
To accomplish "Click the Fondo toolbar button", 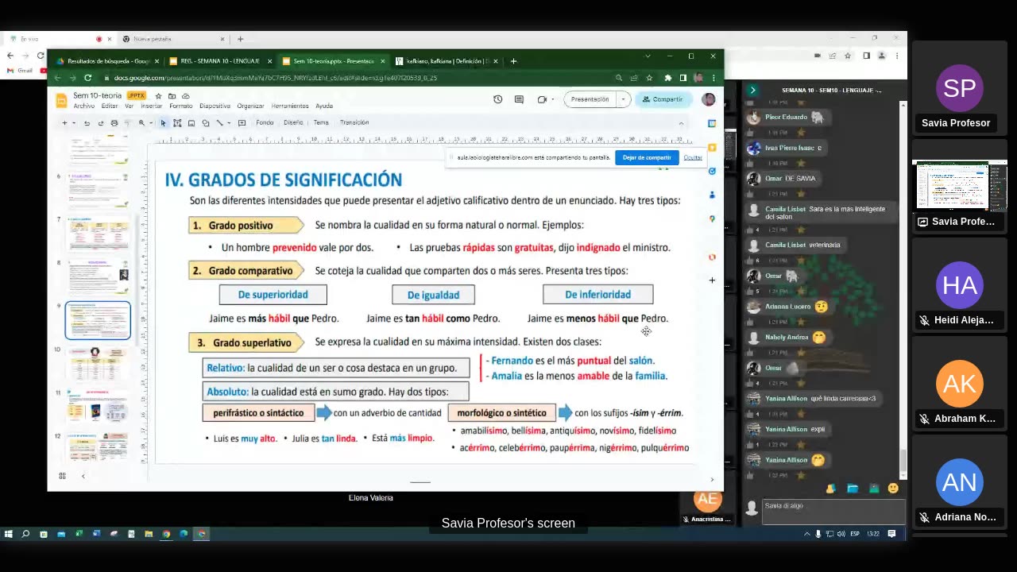I will coord(265,122).
